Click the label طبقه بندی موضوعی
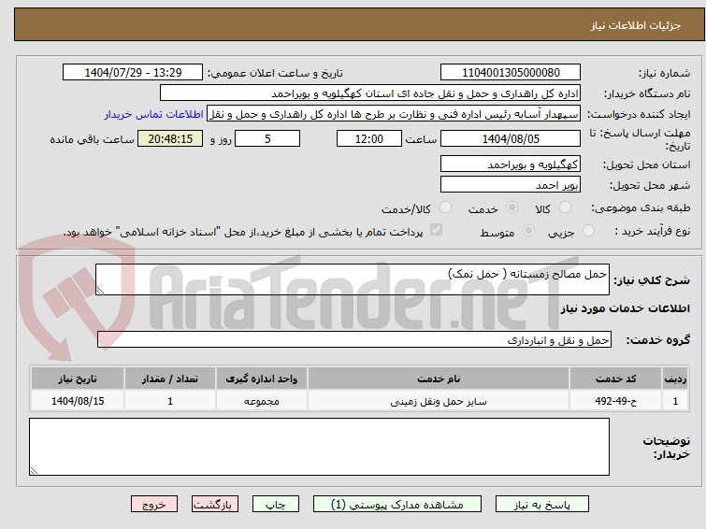Screen dimensions: 706x529 (x=641, y=208)
